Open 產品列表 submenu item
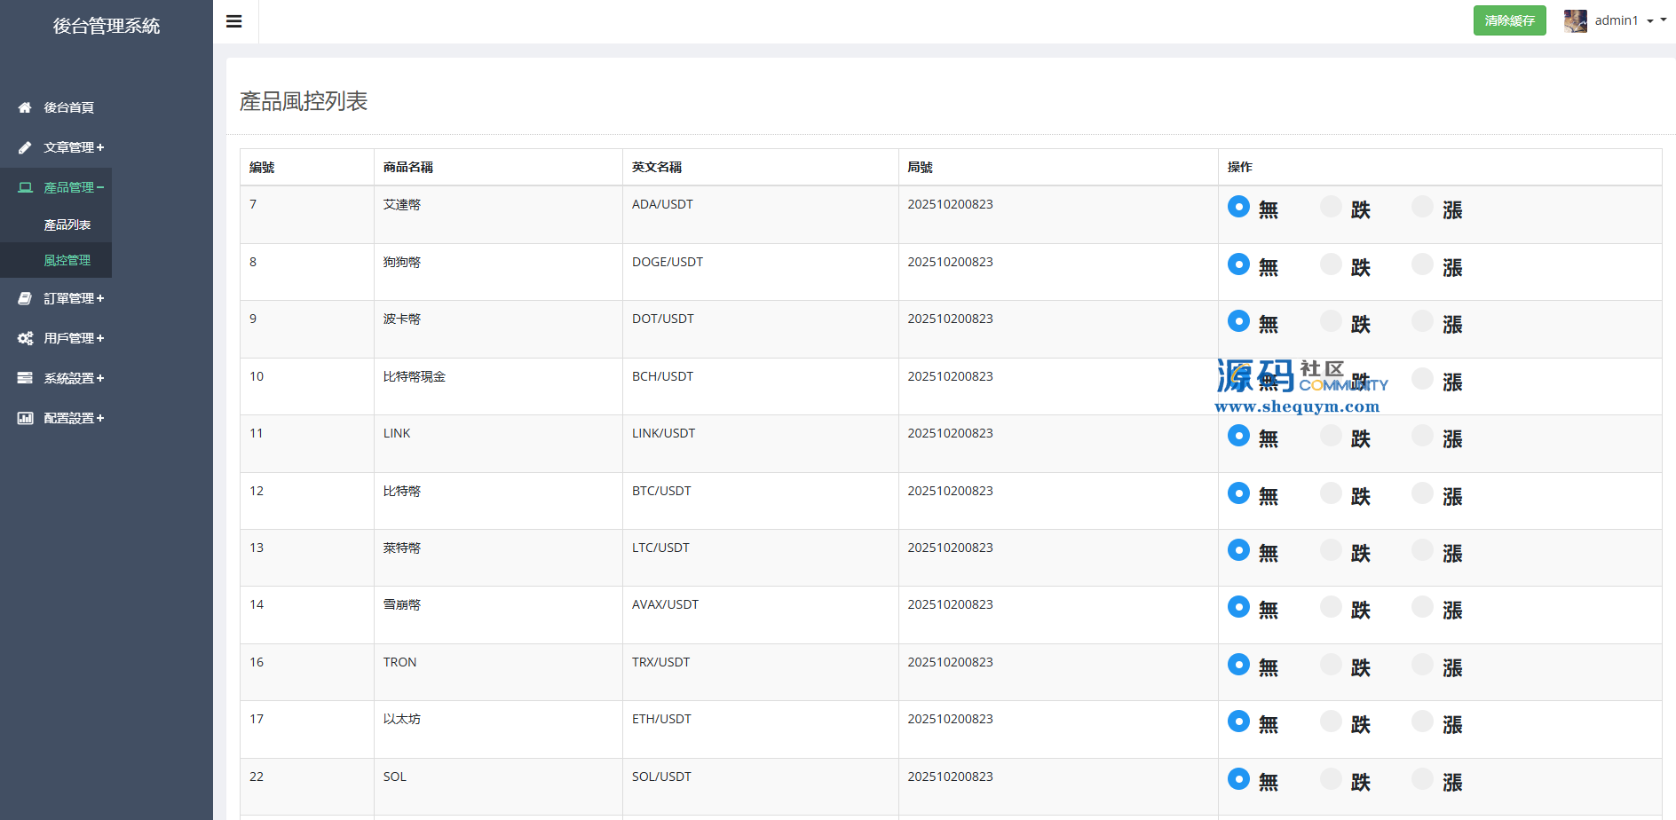 pyautogui.click(x=67, y=225)
